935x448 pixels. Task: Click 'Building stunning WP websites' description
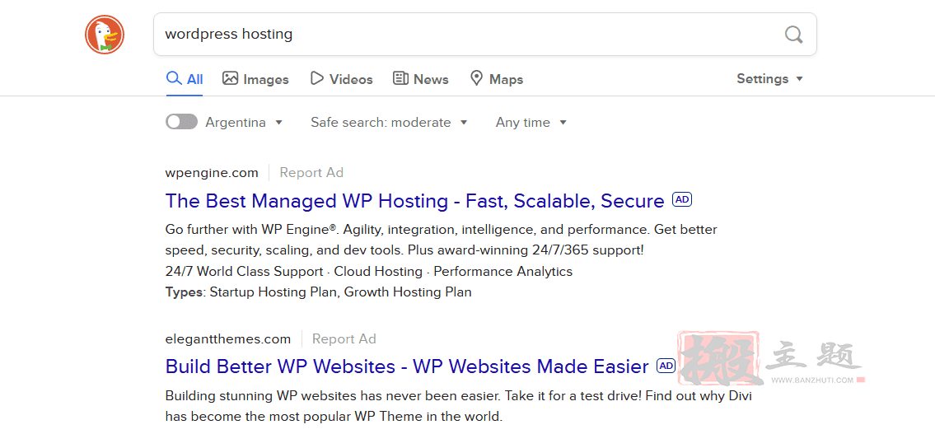[458, 406]
